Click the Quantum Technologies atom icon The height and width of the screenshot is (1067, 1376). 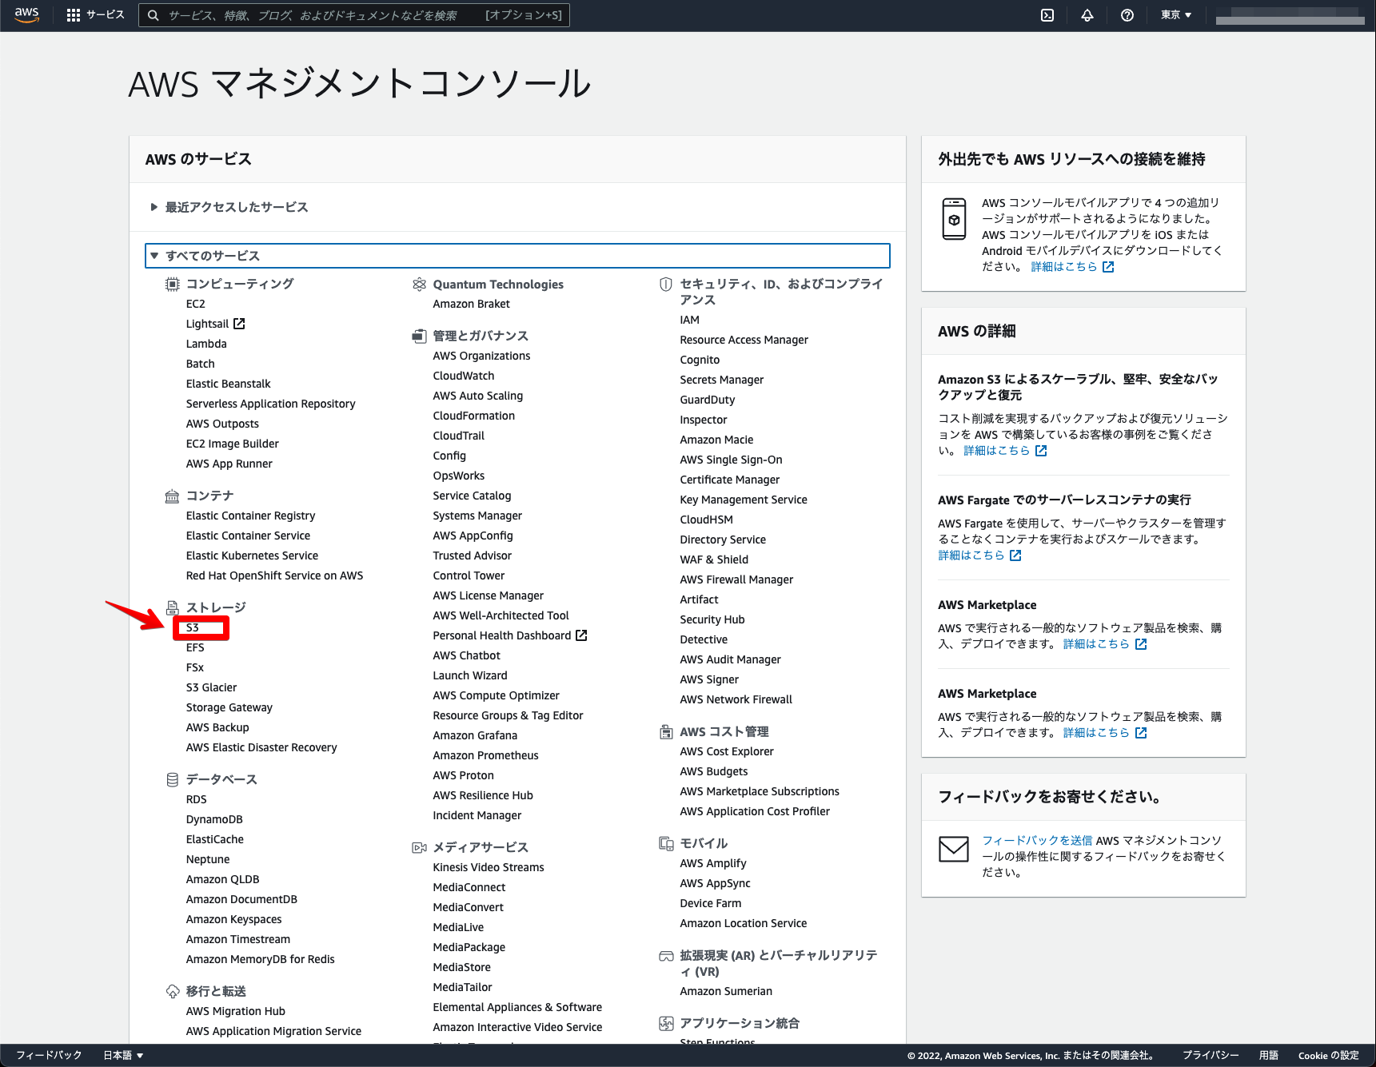pos(419,284)
